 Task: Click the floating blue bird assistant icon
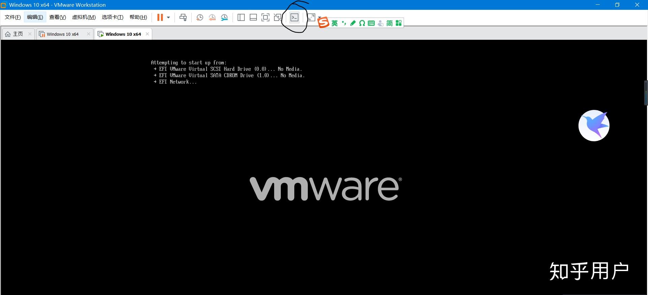click(594, 125)
